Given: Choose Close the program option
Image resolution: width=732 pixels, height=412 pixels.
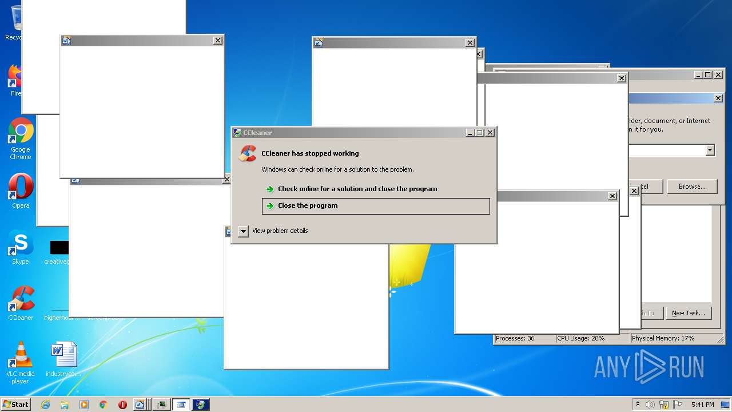Looking at the screenshot, I should click(376, 206).
